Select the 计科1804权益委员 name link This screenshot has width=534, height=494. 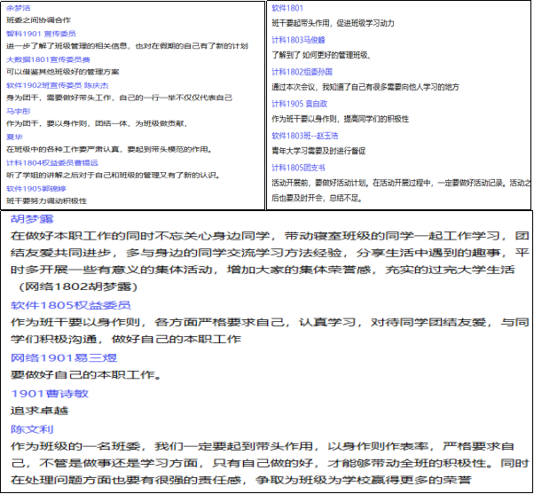point(51,163)
